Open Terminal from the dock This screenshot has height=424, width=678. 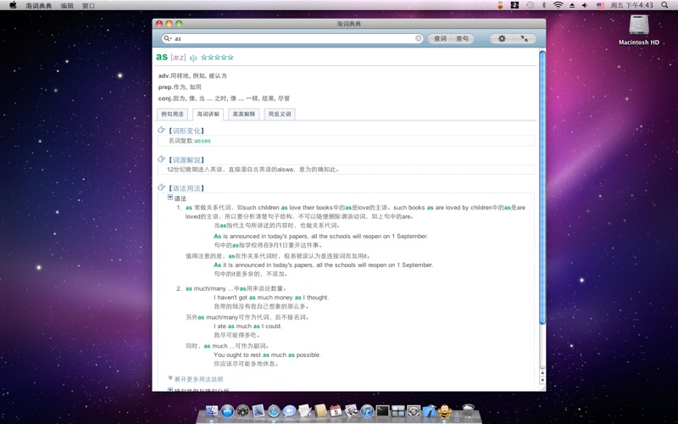click(x=382, y=411)
